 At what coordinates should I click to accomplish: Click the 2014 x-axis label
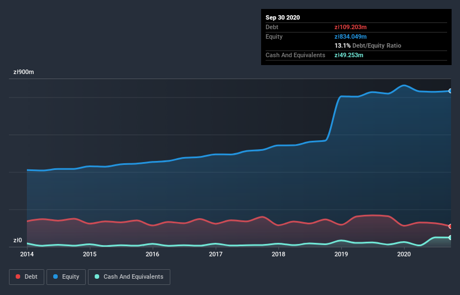click(x=27, y=254)
